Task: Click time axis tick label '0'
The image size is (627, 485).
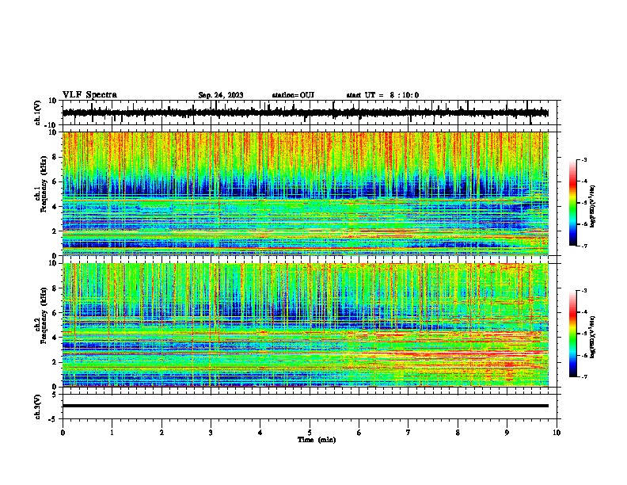Action: coord(63,433)
